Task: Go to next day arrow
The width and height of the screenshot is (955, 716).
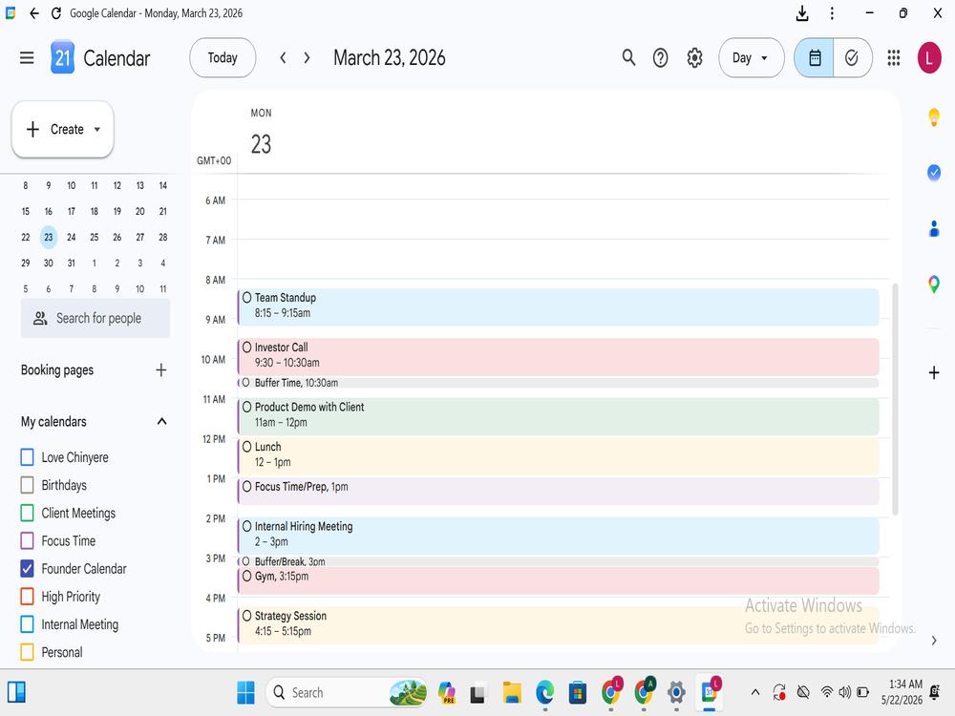Action: tap(307, 58)
